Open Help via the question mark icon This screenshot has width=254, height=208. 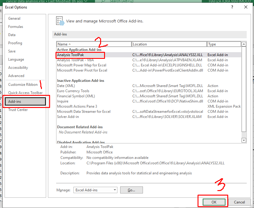pos(232,7)
